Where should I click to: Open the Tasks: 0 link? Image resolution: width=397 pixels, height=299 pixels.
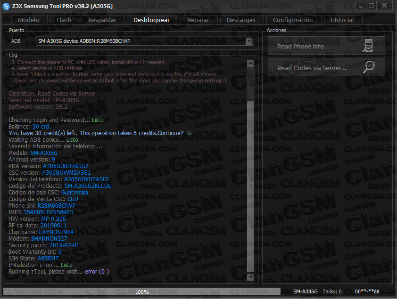[x=332, y=291]
